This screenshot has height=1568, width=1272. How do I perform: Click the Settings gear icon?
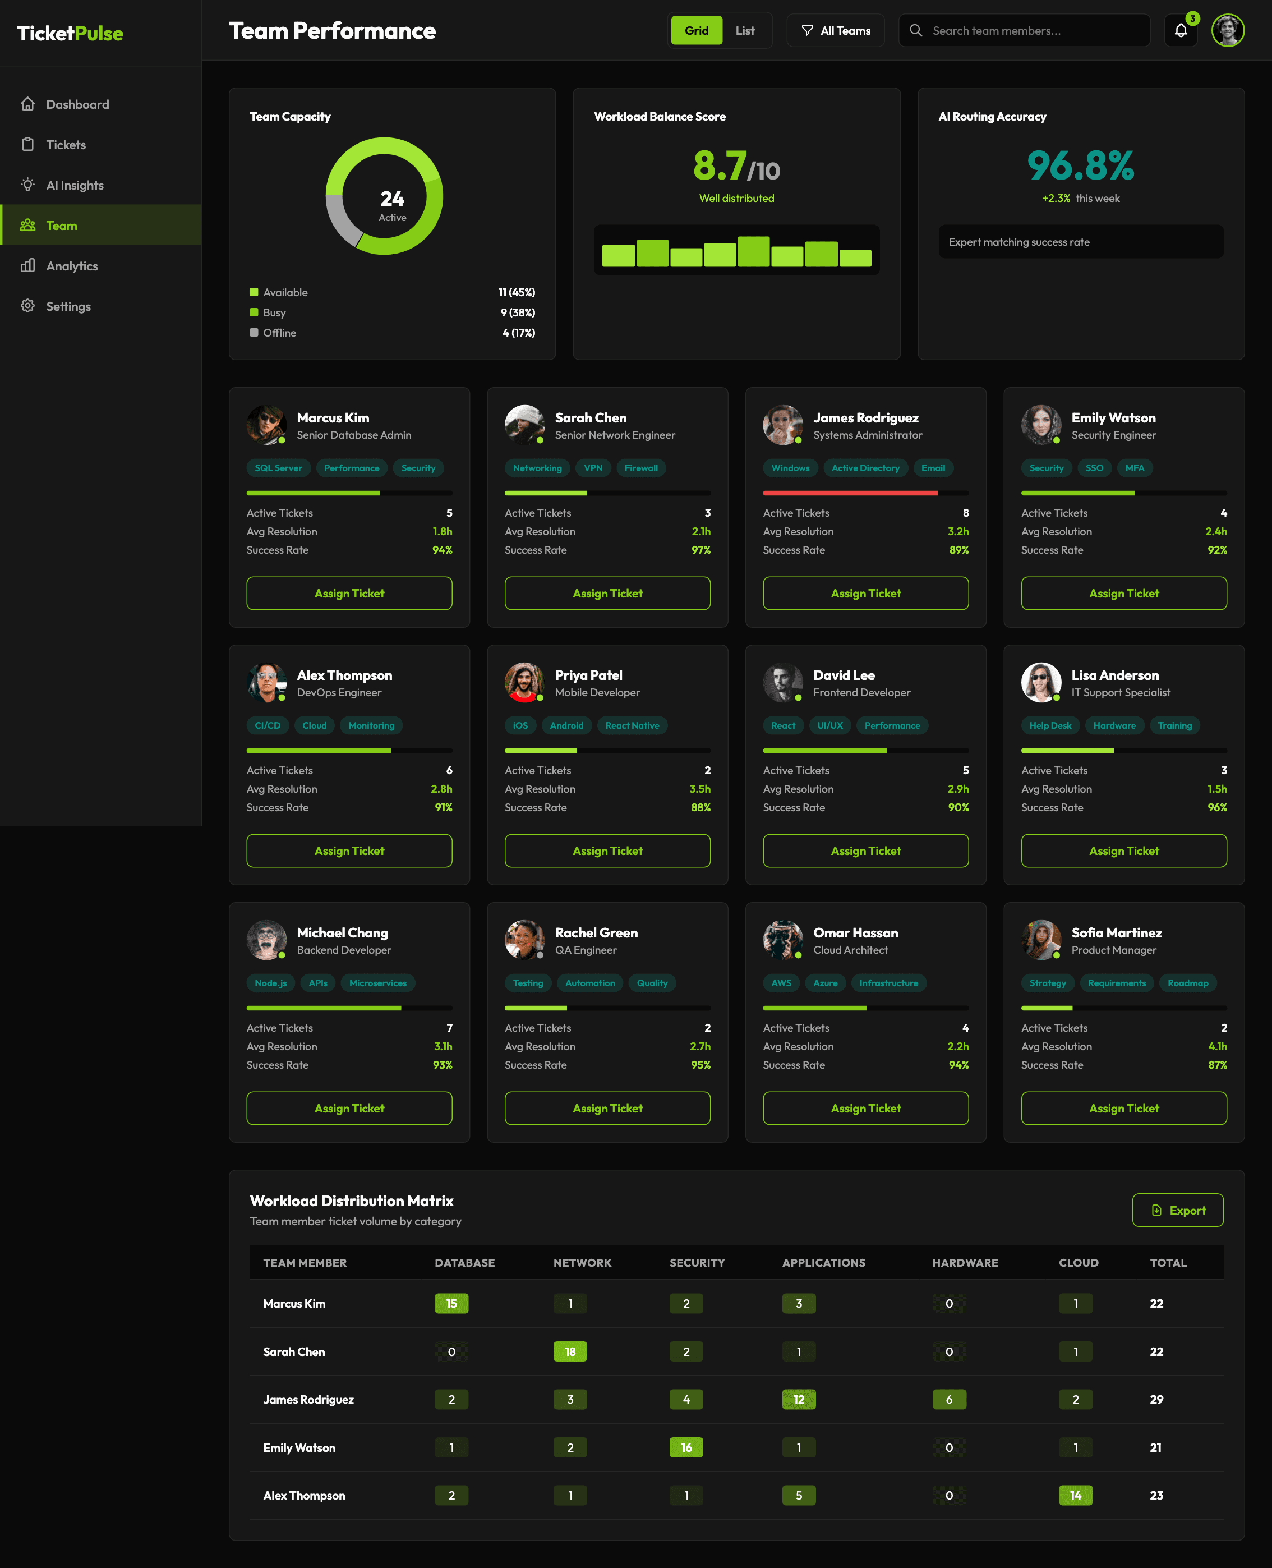pos(28,306)
